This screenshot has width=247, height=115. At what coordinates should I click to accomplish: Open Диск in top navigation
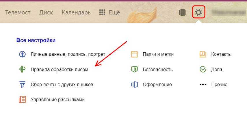(x=46, y=12)
